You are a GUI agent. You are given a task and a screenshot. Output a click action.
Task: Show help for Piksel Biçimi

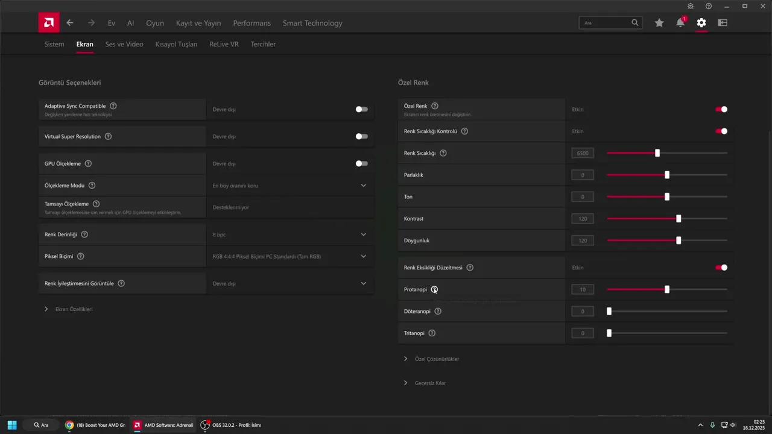click(80, 256)
